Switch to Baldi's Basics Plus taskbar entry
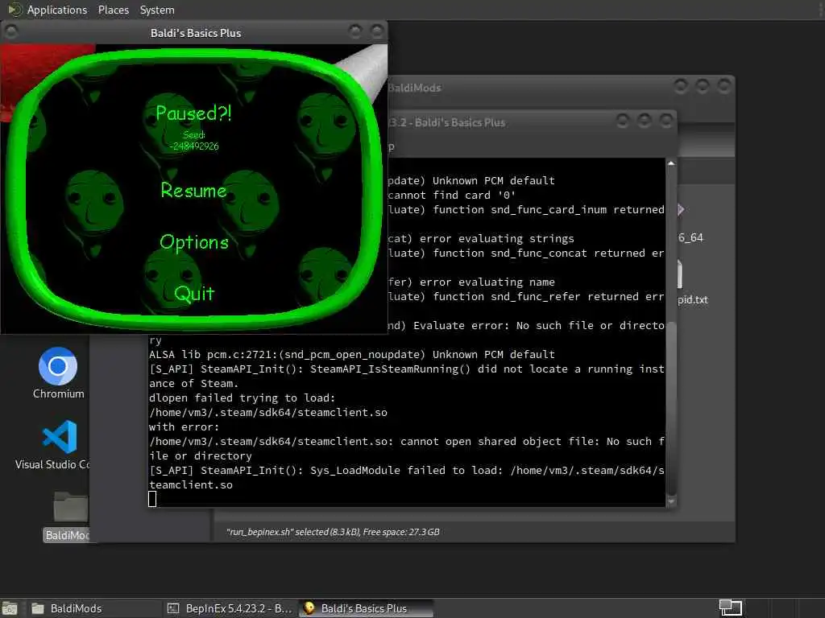This screenshot has height=618, width=825. (x=366, y=608)
